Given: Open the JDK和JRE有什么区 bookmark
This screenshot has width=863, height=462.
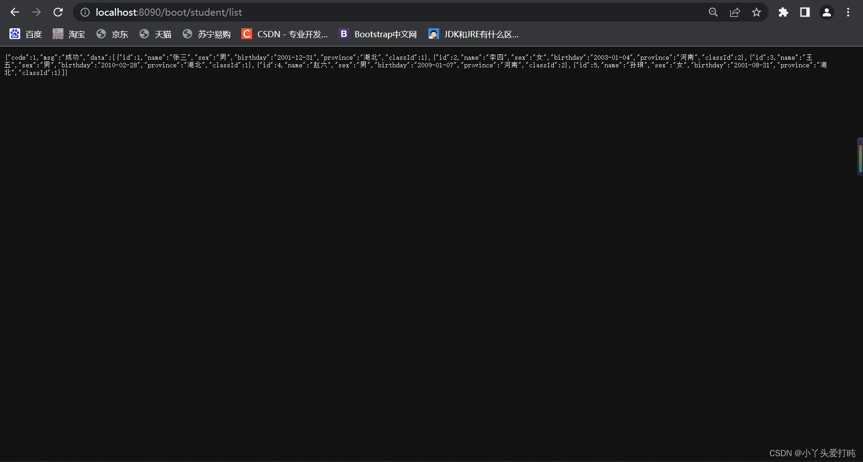Looking at the screenshot, I should pyautogui.click(x=474, y=34).
